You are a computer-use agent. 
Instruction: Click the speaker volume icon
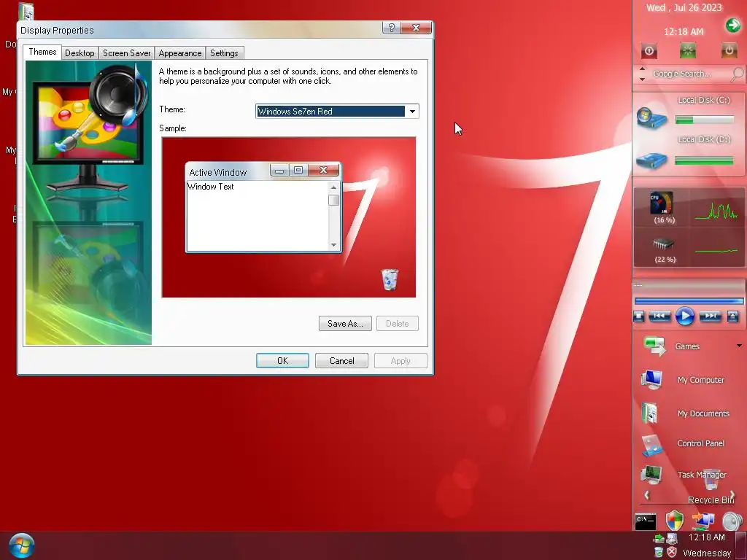coord(732,521)
